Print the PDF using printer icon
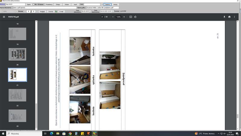This screenshot has height=136, width=241. pos(229,17)
